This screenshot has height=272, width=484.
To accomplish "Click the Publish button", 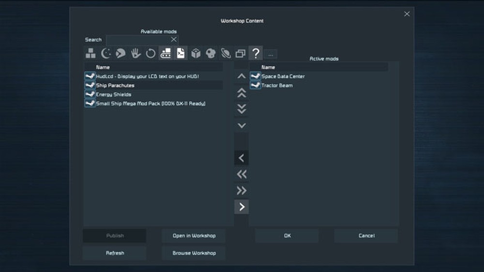I will coord(115,236).
